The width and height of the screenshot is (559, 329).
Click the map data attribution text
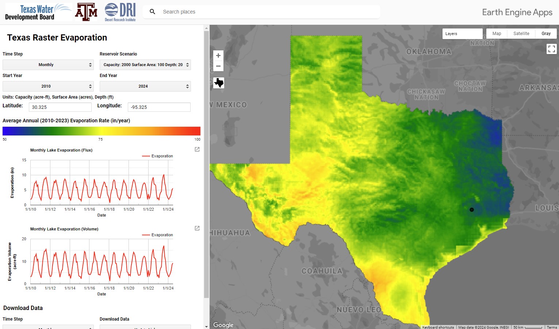pyautogui.click(x=483, y=327)
